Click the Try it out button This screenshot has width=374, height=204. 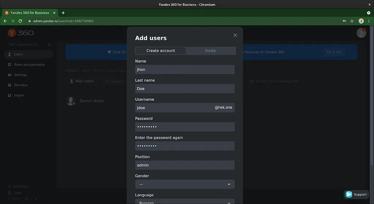[334, 52]
